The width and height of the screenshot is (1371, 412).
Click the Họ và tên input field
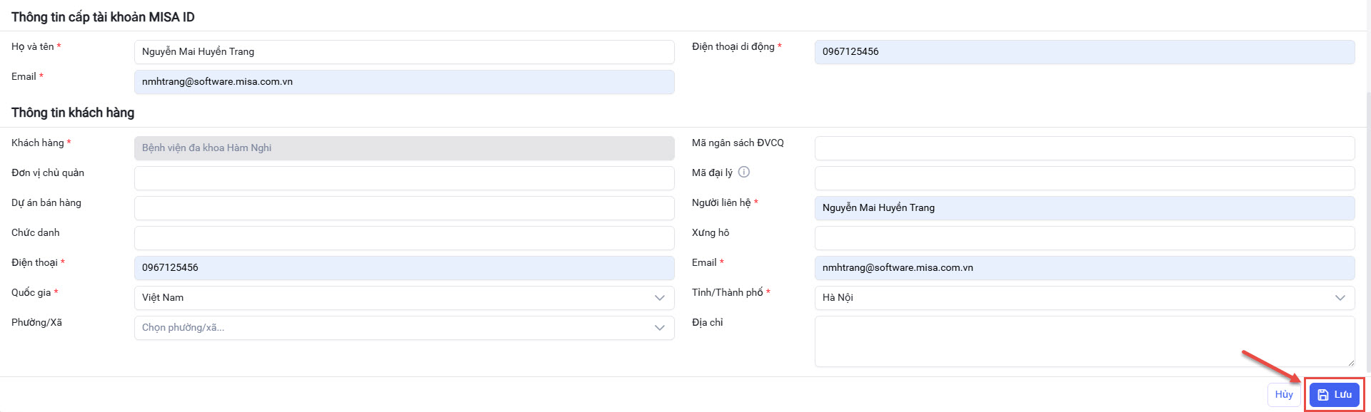(x=404, y=52)
